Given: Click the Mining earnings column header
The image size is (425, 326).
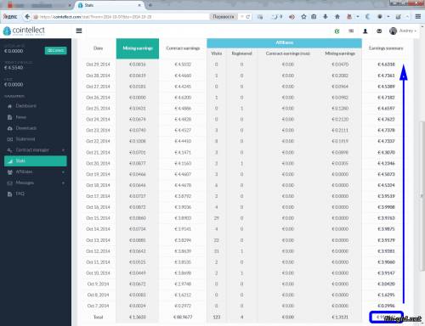Looking at the screenshot, I should (x=138, y=48).
